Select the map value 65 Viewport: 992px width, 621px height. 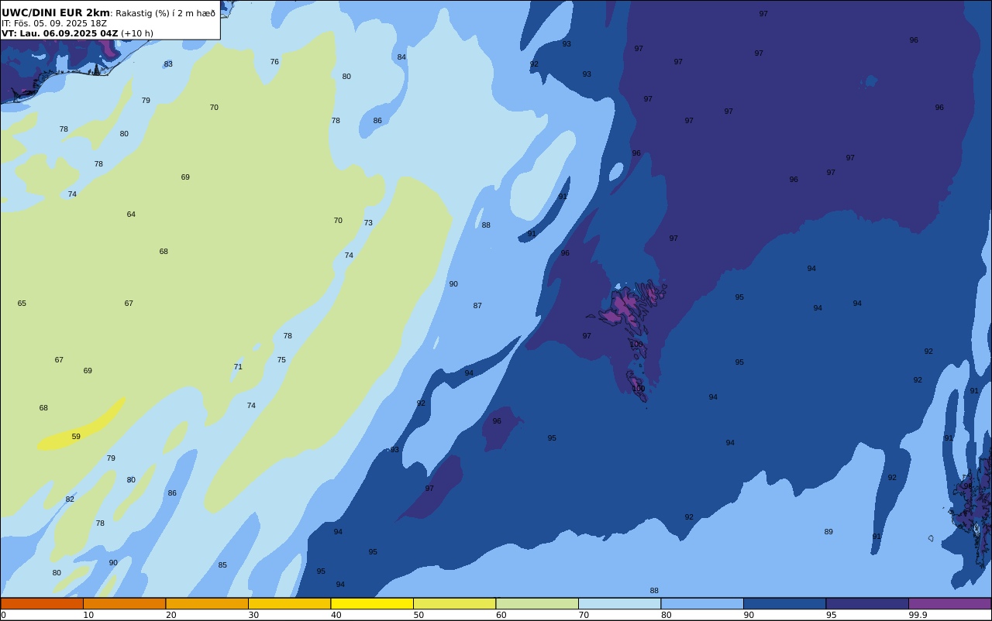click(x=22, y=304)
